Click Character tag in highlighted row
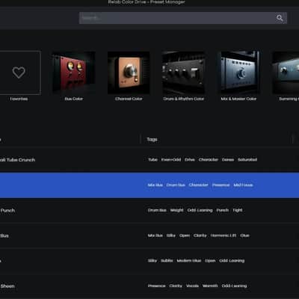Viewport: 299px width, 299px height. [199, 185]
